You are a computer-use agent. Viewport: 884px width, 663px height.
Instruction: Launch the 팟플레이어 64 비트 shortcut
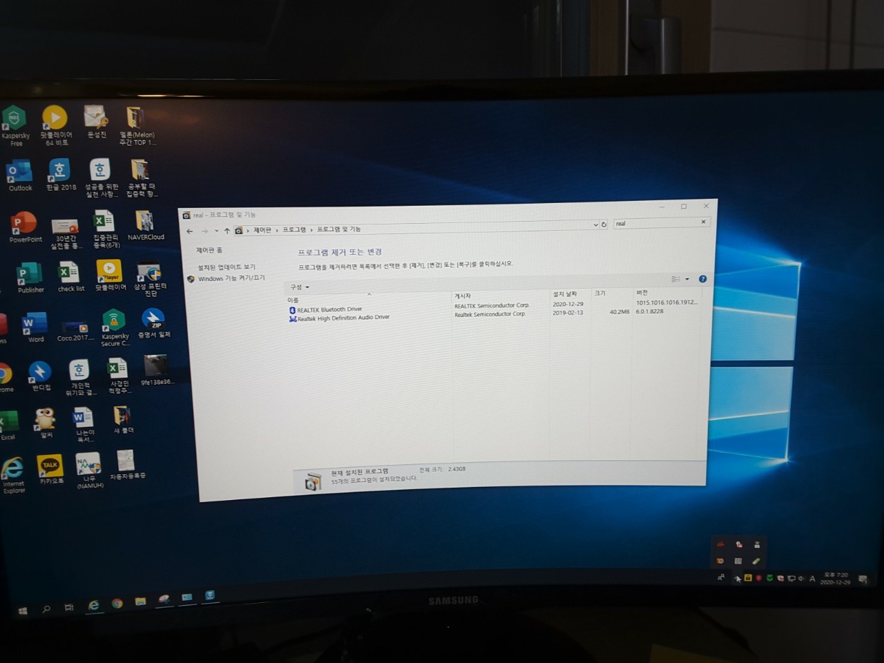[55, 125]
